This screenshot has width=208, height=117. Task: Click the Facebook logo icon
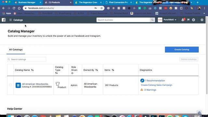pyautogui.click(x=4, y=20)
